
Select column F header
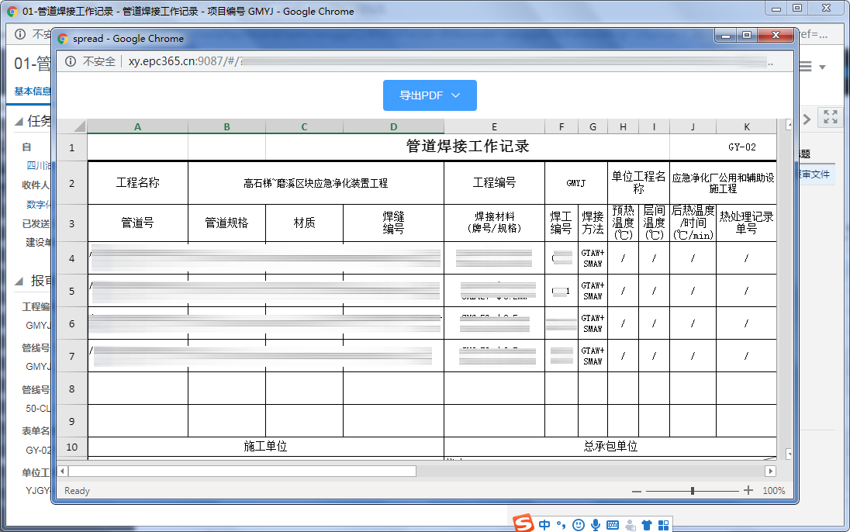pos(561,127)
